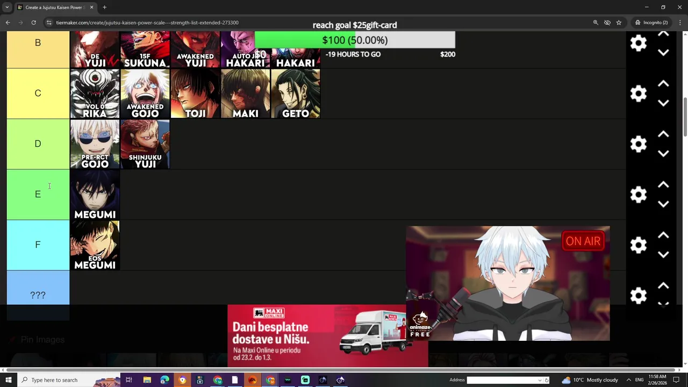Open settings gear for tier B

tap(638, 43)
